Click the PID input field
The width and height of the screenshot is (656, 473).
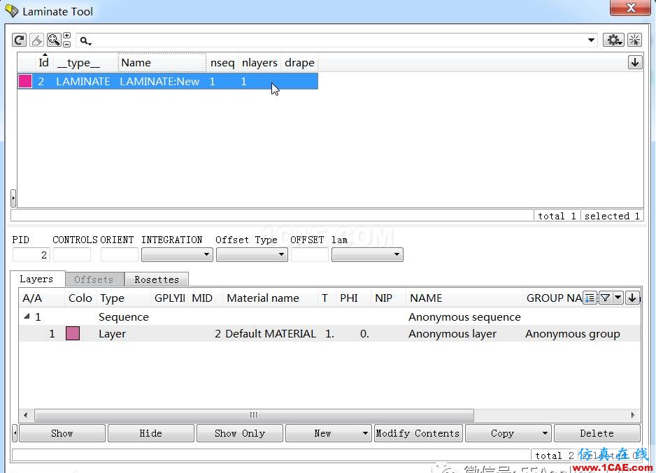(x=31, y=255)
